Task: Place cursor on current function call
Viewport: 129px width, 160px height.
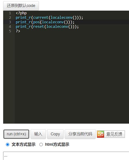Action: click(x=41, y=17)
